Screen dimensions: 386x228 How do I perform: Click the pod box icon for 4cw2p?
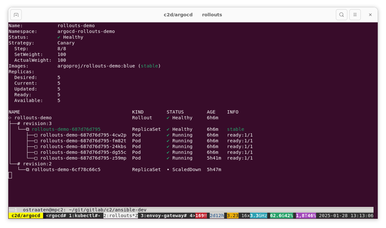click(x=36, y=135)
